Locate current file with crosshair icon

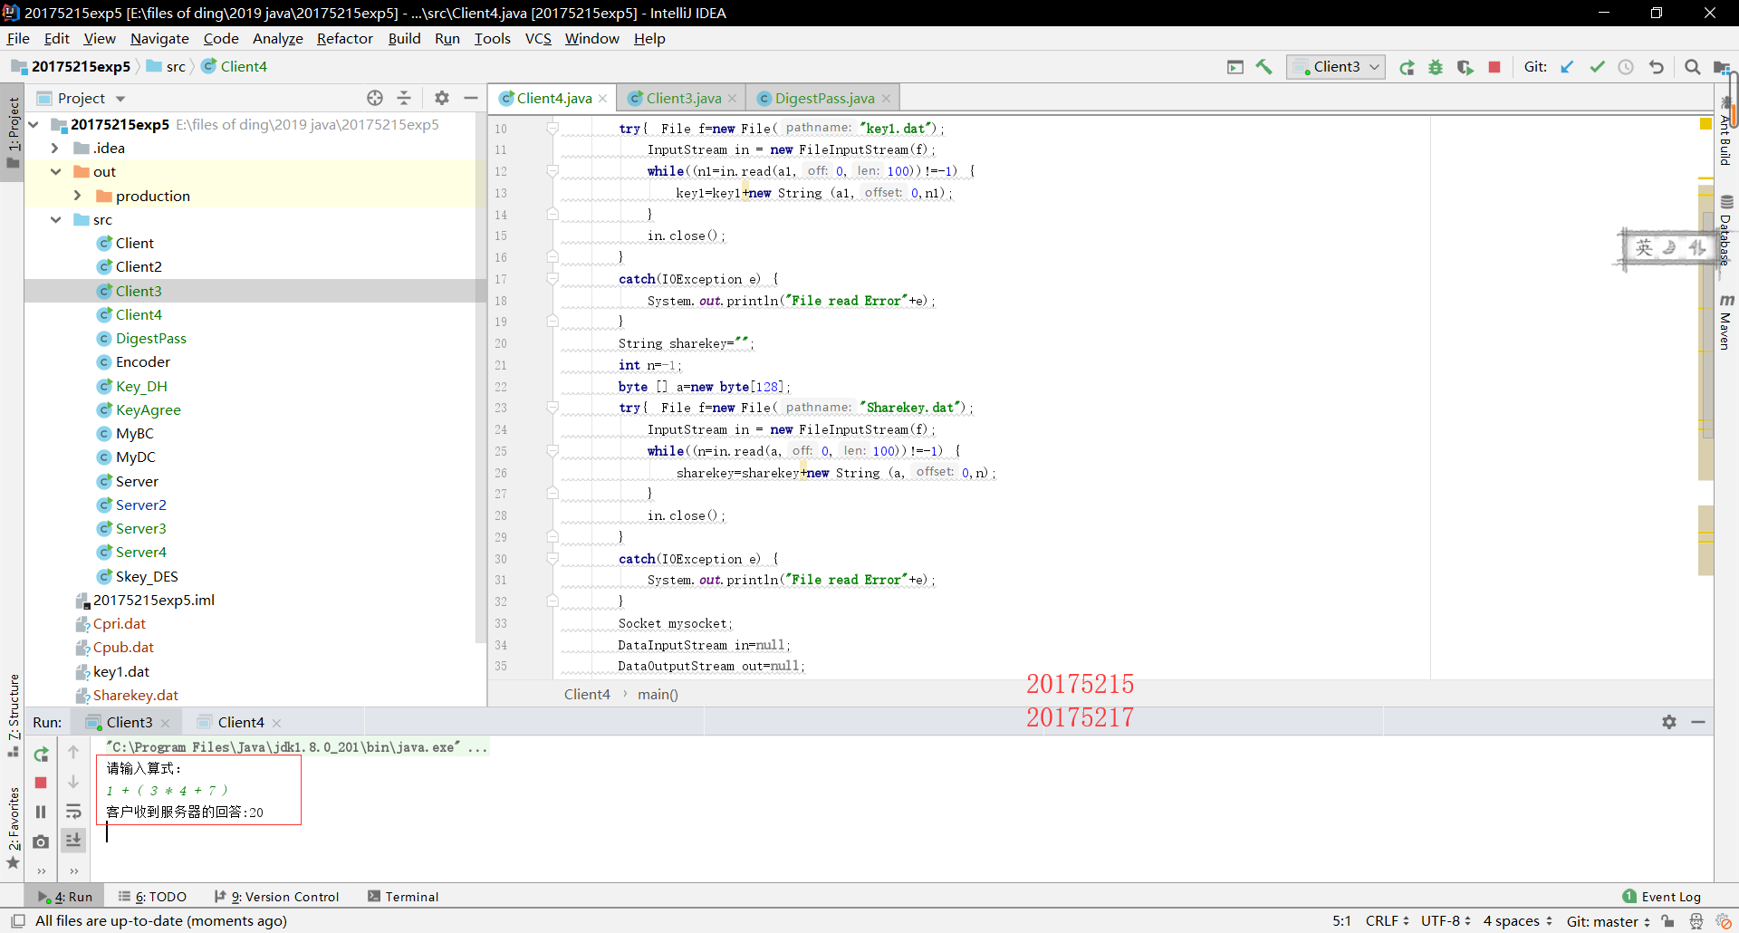click(375, 98)
